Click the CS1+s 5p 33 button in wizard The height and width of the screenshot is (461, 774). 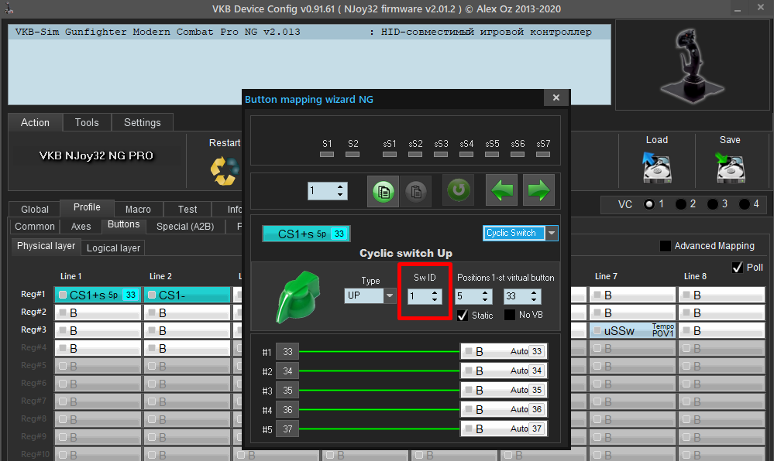[306, 234]
